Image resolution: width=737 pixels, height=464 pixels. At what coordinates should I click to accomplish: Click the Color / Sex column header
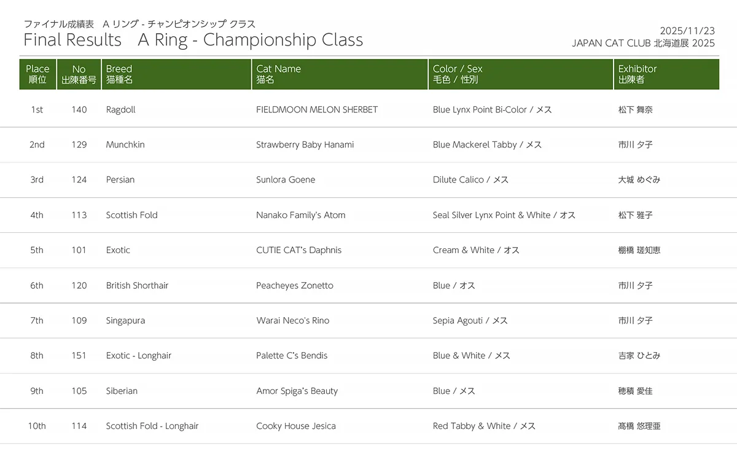coord(458,74)
